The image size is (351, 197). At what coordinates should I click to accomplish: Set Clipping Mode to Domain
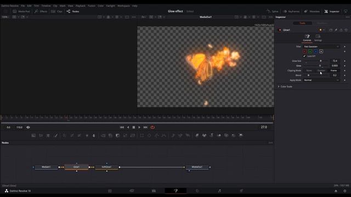pyautogui.click(x=321, y=71)
